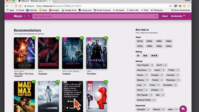Go to the browser home icon
Image resolution: width=199 pixels, height=112 pixels.
point(20,6)
